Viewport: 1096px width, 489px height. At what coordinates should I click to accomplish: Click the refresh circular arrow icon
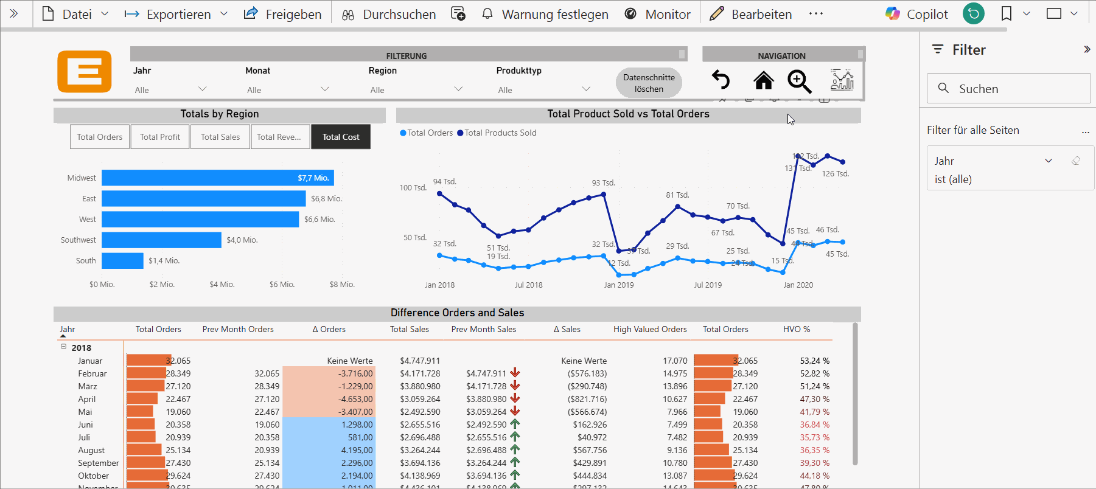tap(973, 13)
